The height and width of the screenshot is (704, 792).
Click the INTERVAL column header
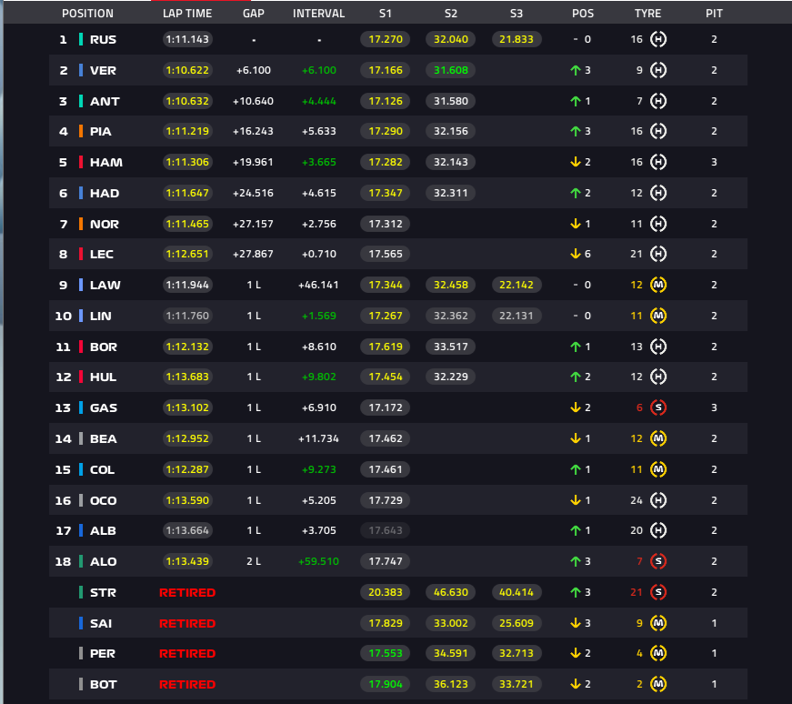tap(319, 14)
